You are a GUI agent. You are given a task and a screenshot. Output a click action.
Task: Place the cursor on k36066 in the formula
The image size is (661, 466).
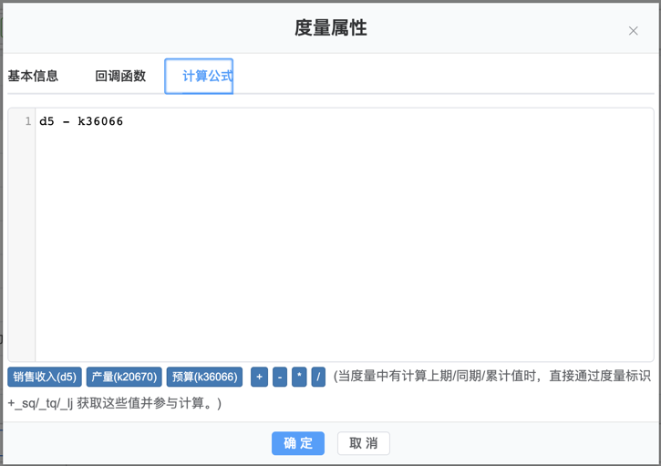[x=100, y=121]
